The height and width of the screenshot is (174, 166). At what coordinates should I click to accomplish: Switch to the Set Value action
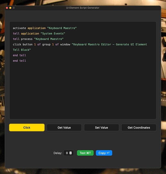101,127
